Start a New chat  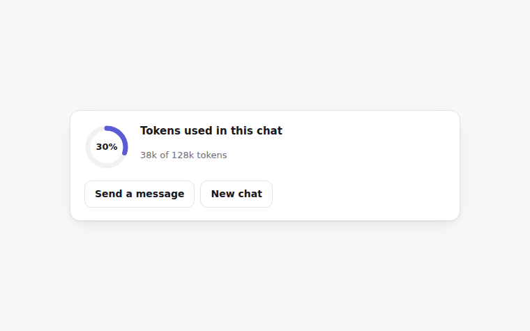pyautogui.click(x=236, y=194)
